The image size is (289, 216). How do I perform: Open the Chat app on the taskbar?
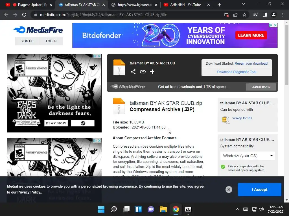pos(151,209)
